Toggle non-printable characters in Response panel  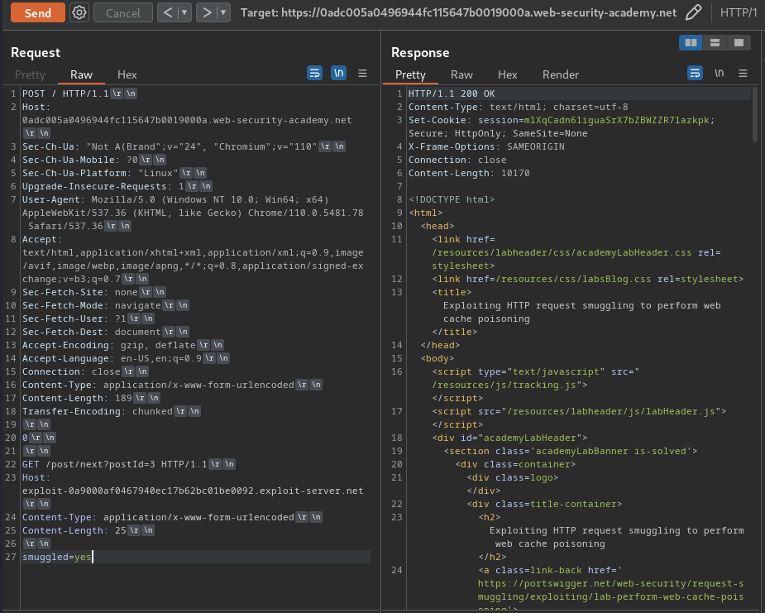coord(720,73)
